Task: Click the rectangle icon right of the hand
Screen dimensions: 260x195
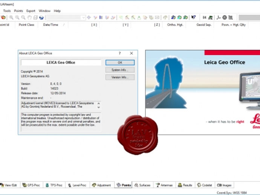Action: [35, 17]
